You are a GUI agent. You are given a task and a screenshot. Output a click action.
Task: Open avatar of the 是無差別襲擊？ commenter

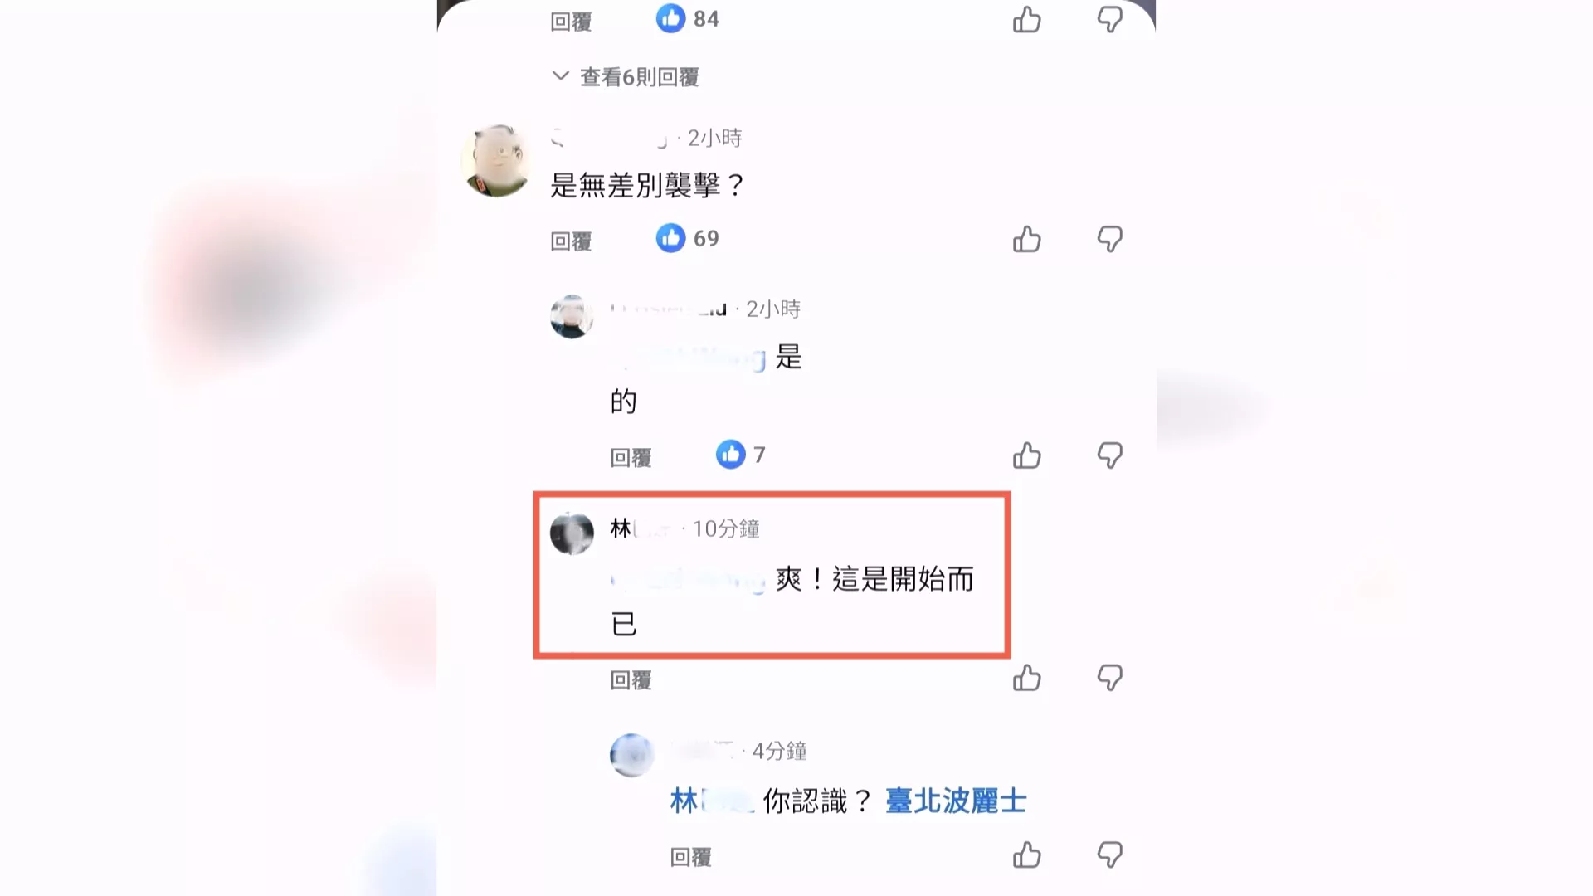point(496,160)
